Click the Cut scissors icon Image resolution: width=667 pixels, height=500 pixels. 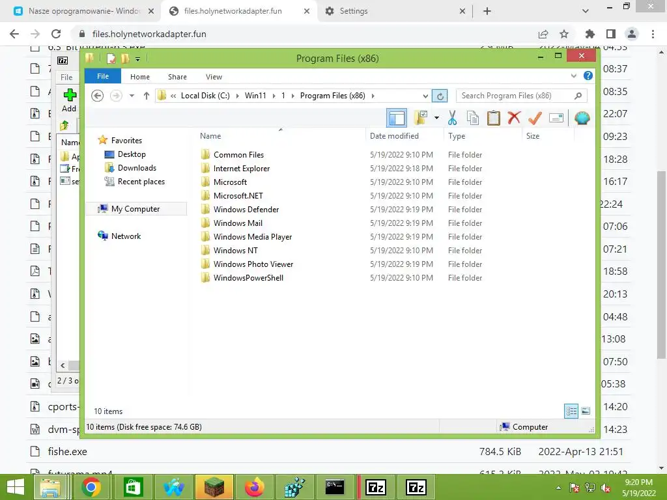452,118
